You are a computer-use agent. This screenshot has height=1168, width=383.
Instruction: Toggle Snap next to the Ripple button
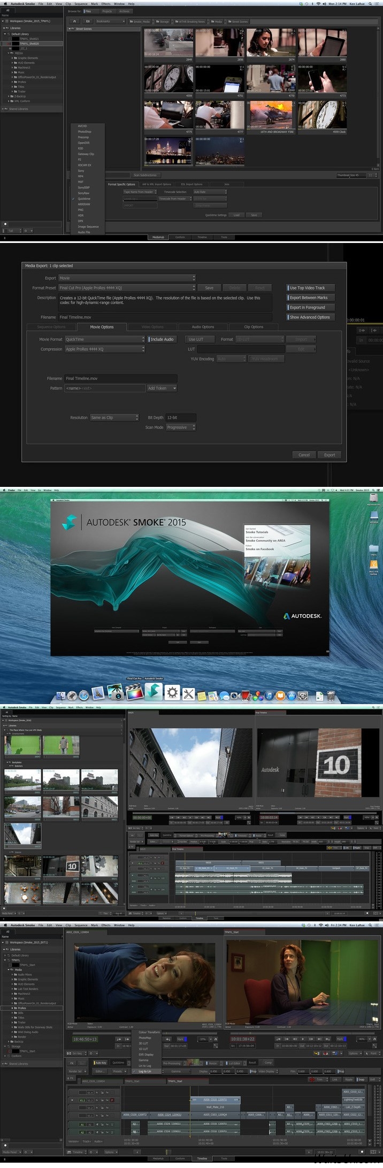(x=361, y=1080)
